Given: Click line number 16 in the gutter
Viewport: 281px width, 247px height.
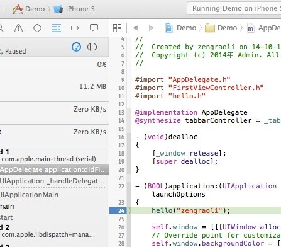Looking at the screenshot, I should (x=121, y=137).
